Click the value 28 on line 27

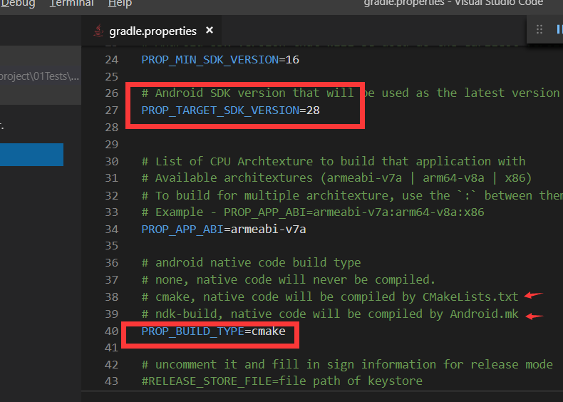coord(313,110)
